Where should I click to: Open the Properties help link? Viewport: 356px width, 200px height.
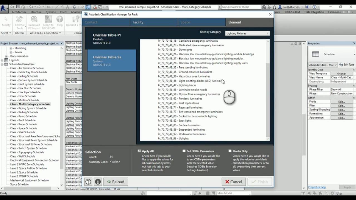coord(317,187)
